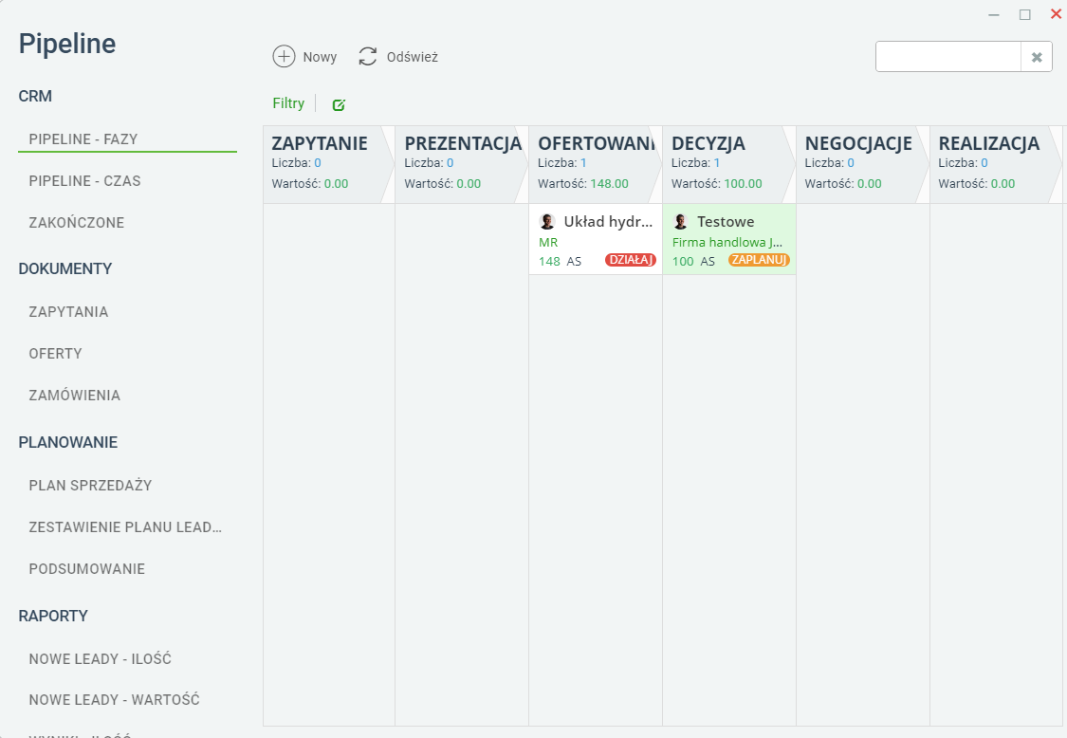Go to OFERTY documents

click(x=55, y=354)
